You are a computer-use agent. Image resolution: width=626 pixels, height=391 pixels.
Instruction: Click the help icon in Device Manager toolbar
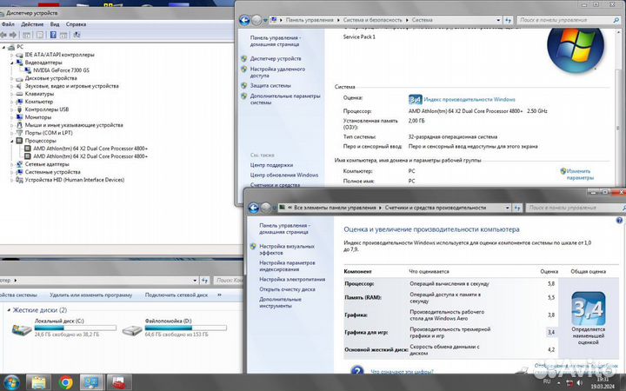(51, 36)
